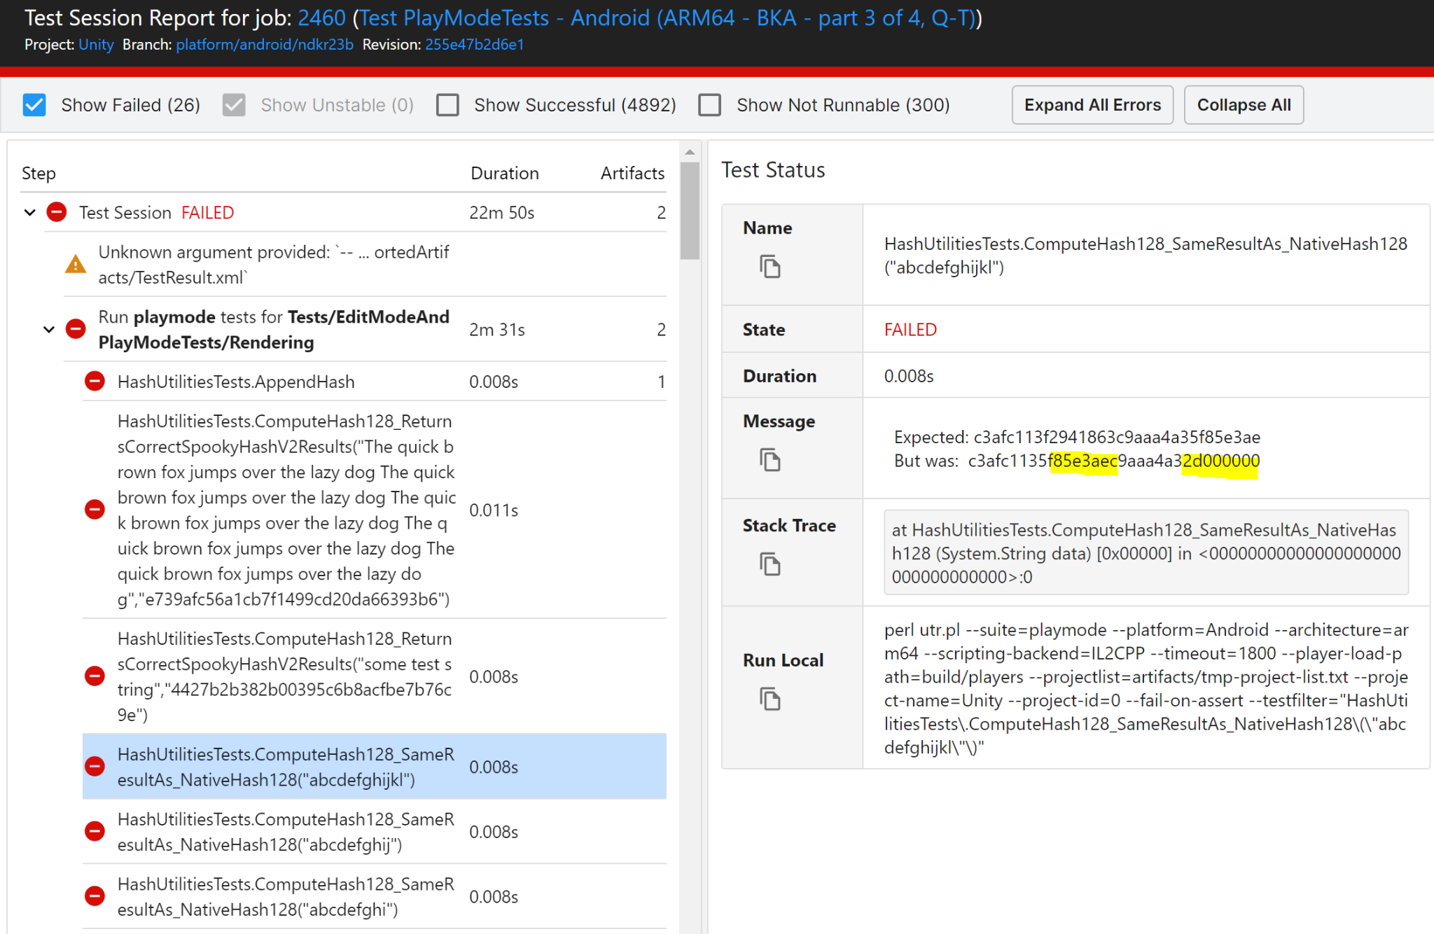1434x934 pixels.
Task: Open the platform/android/ndkr23b branch link
Action: (264, 45)
